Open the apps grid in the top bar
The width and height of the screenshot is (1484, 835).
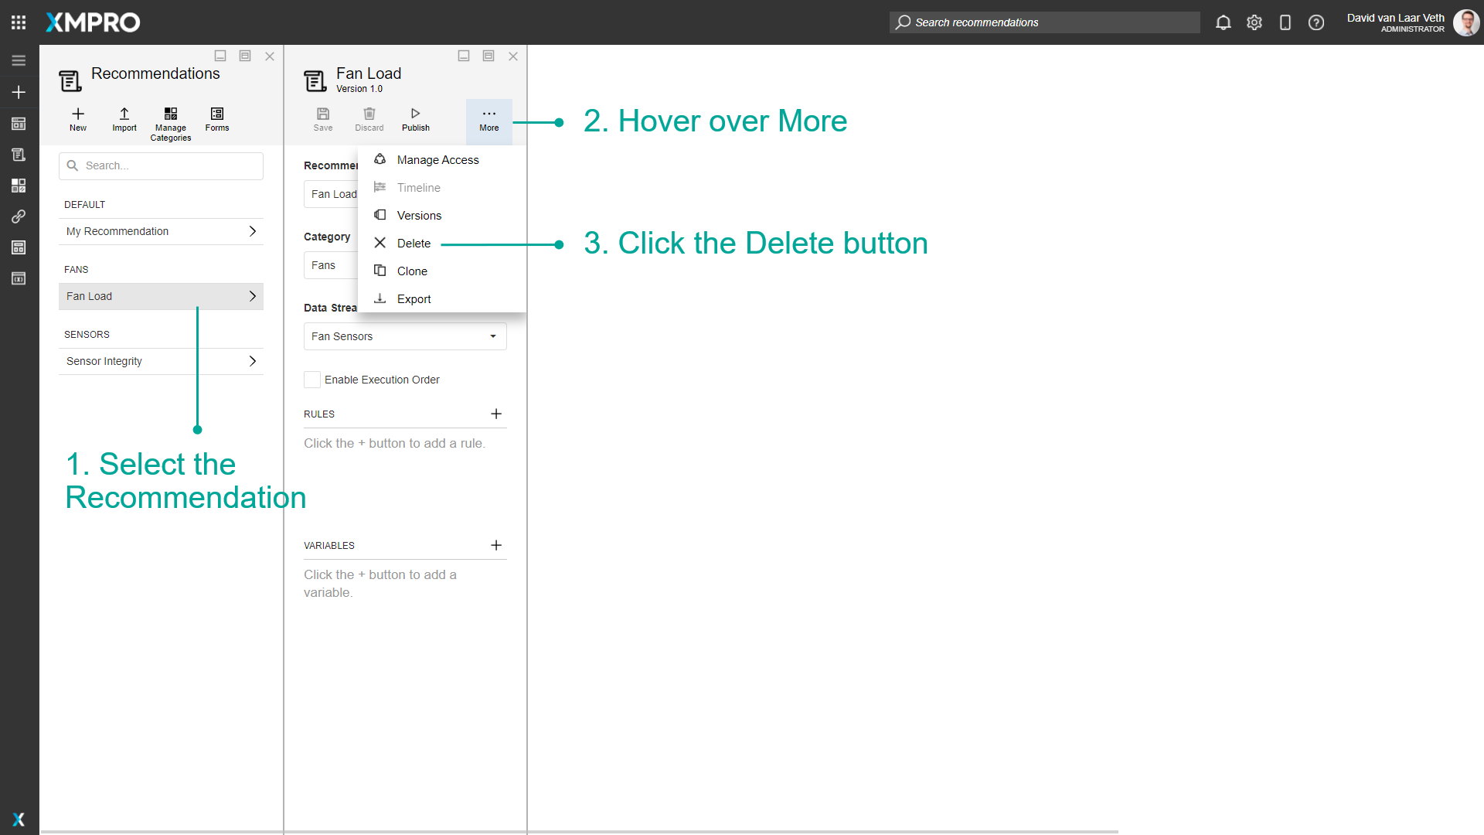(18, 22)
